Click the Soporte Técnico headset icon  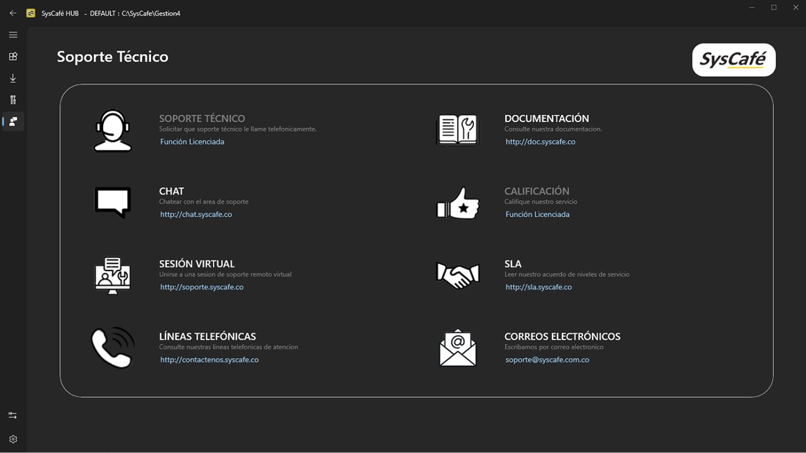tap(112, 130)
